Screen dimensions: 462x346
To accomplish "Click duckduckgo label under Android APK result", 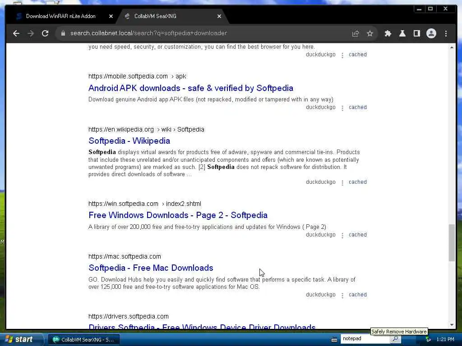I will [321, 107].
